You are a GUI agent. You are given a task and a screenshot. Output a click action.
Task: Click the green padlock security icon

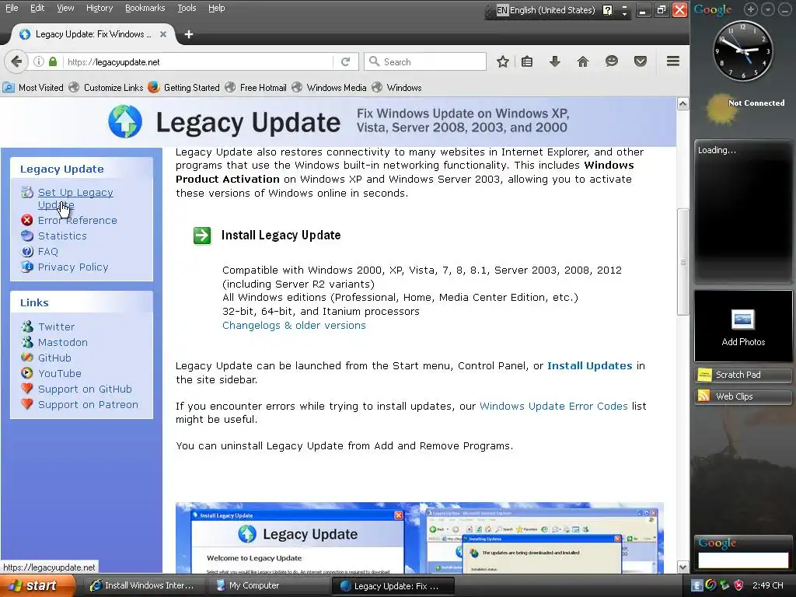click(53, 62)
